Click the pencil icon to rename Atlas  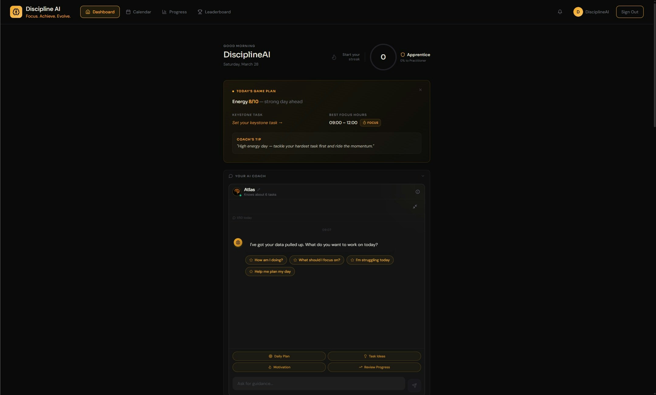pyautogui.click(x=259, y=190)
